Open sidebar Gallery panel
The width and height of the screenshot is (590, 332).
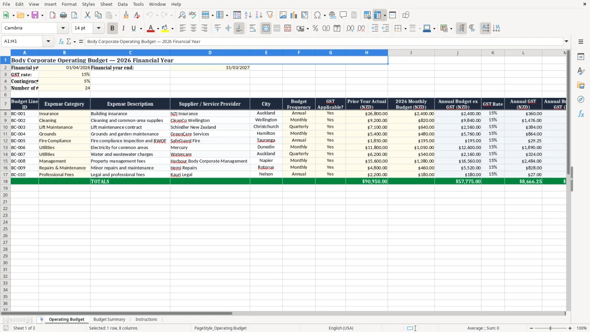581,86
